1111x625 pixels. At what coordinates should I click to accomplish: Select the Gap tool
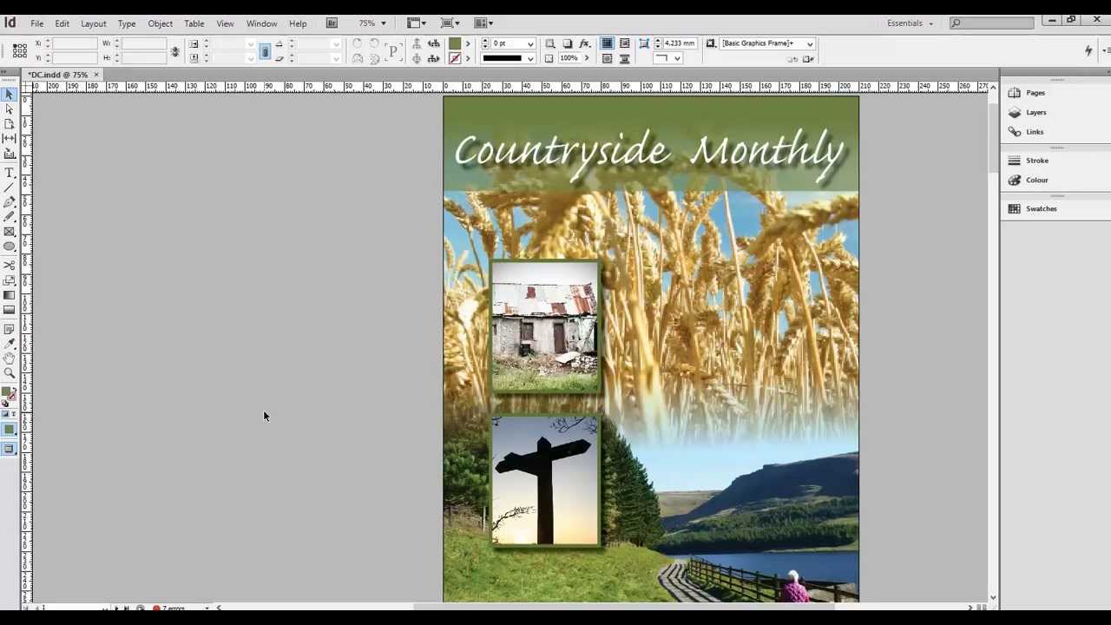[10, 139]
